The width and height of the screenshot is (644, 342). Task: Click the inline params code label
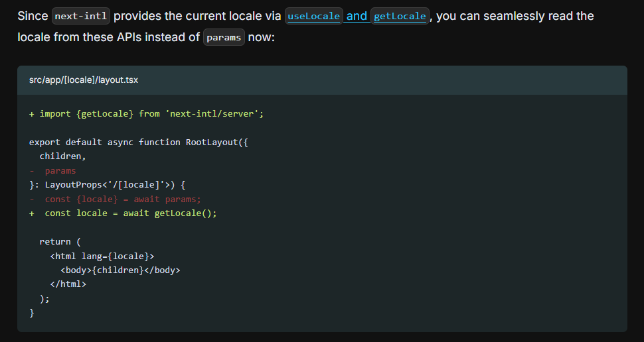[224, 37]
